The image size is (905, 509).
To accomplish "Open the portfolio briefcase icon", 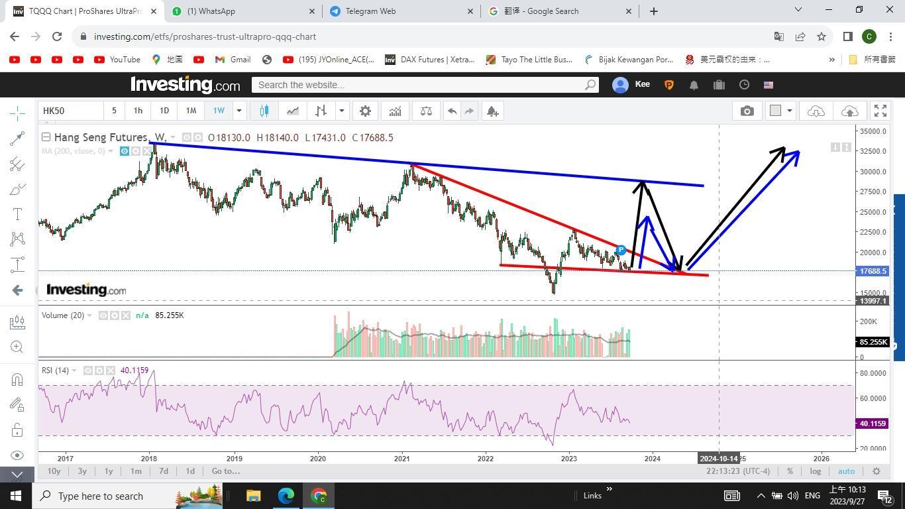I will [x=719, y=85].
